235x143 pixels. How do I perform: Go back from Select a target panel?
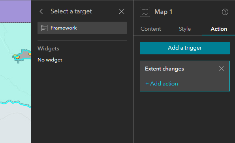tap(41, 11)
